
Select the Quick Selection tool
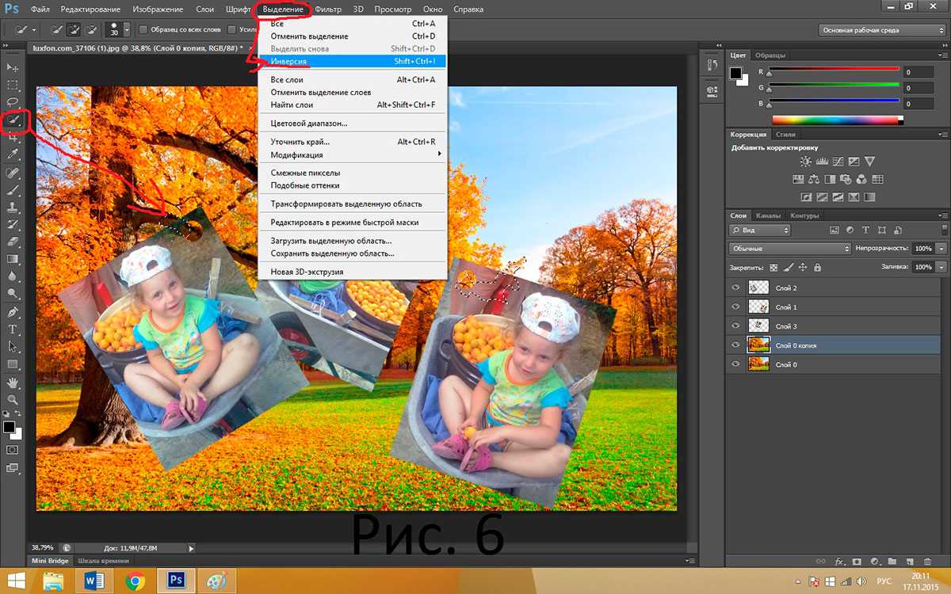point(13,120)
